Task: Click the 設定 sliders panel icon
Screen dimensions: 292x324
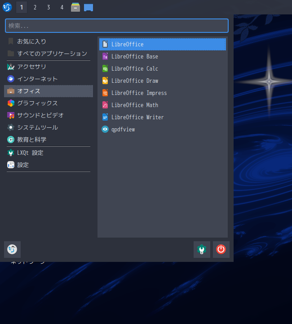Action: (x=11, y=165)
